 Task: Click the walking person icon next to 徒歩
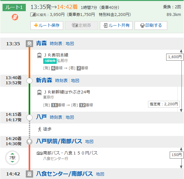[x=40, y=129]
